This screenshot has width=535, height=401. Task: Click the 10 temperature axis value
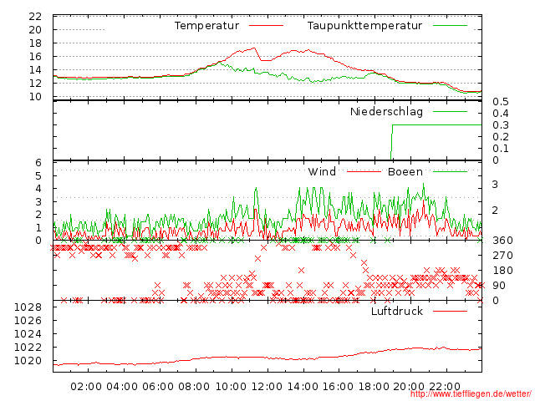click(x=35, y=97)
